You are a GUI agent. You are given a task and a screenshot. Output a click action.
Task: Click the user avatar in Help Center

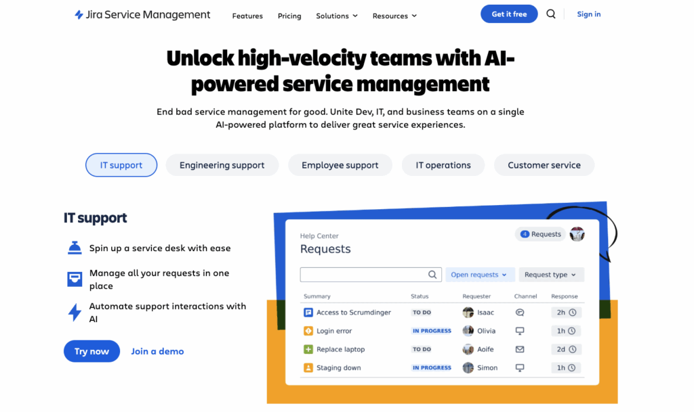coord(577,234)
